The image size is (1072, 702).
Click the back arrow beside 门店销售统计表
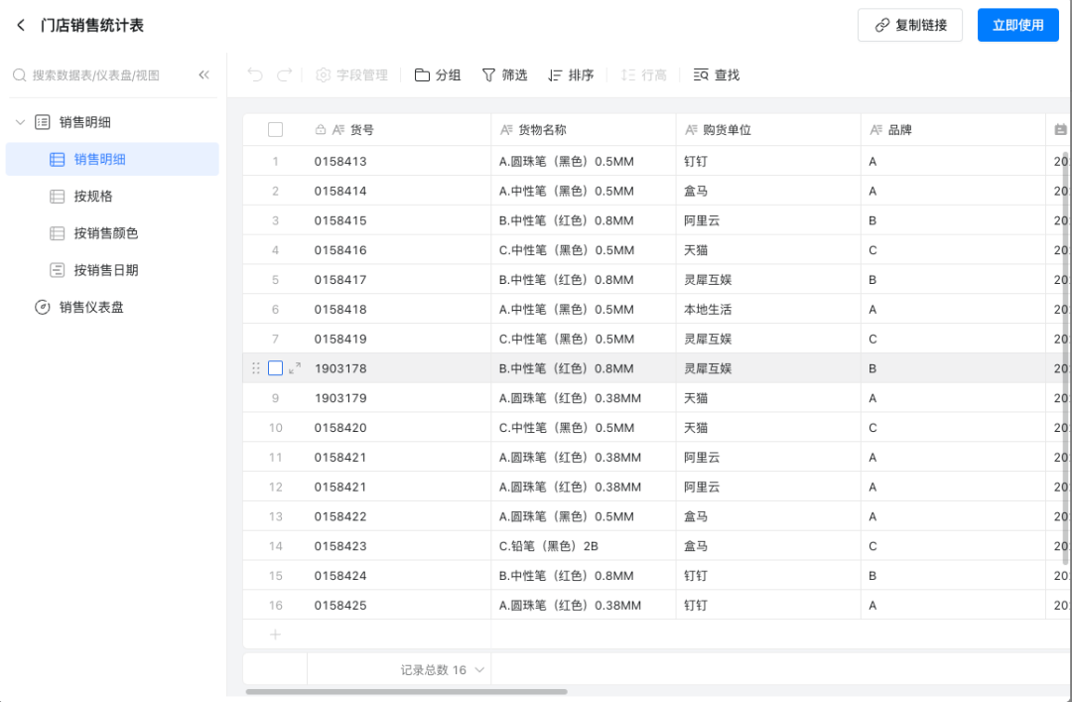pyautogui.click(x=21, y=26)
